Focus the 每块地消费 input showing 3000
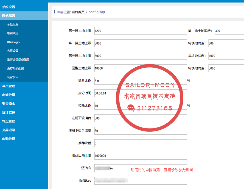Viewport: 244px width, 189px height. pyautogui.click(x=226, y=68)
